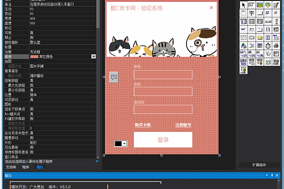
Task: Pick the label (字) component in toolbox
Action: [x=251, y=13]
